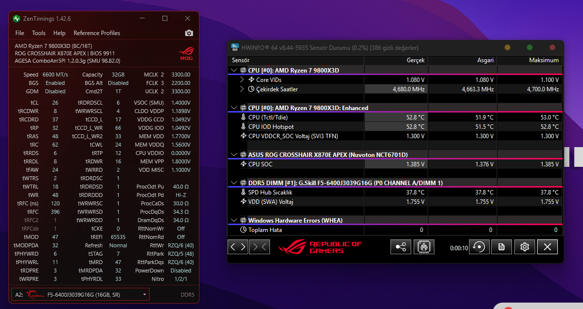
Task: Click thermometer icon beside CPU IOD Hotspot
Action: pos(243,127)
